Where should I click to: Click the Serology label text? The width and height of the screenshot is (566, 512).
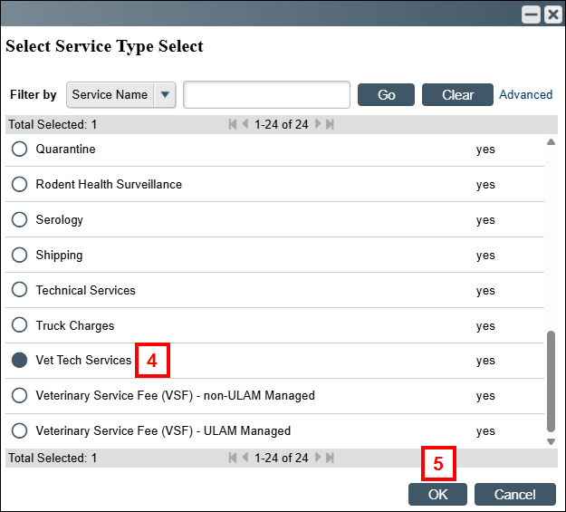[59, 219]
